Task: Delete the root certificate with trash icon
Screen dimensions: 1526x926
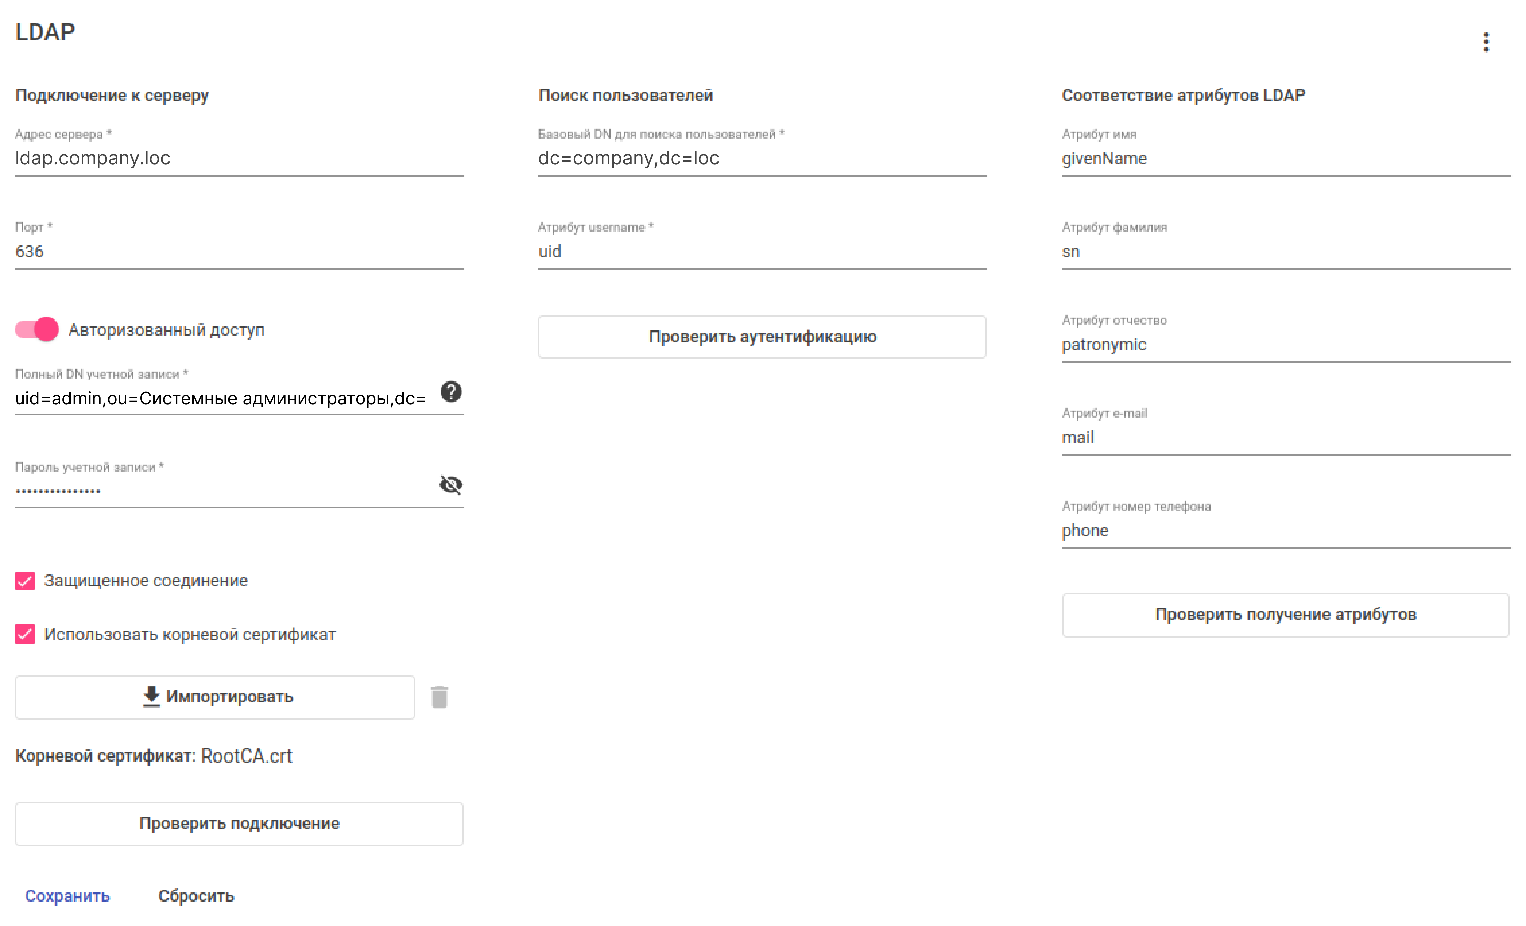Action: pyautogui.click(x=439, y=697)
